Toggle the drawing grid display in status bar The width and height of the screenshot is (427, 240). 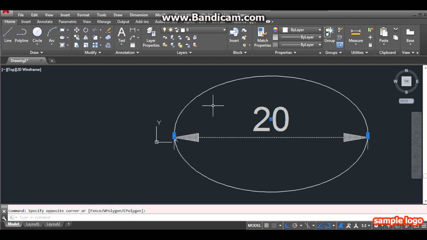(267, 225)
